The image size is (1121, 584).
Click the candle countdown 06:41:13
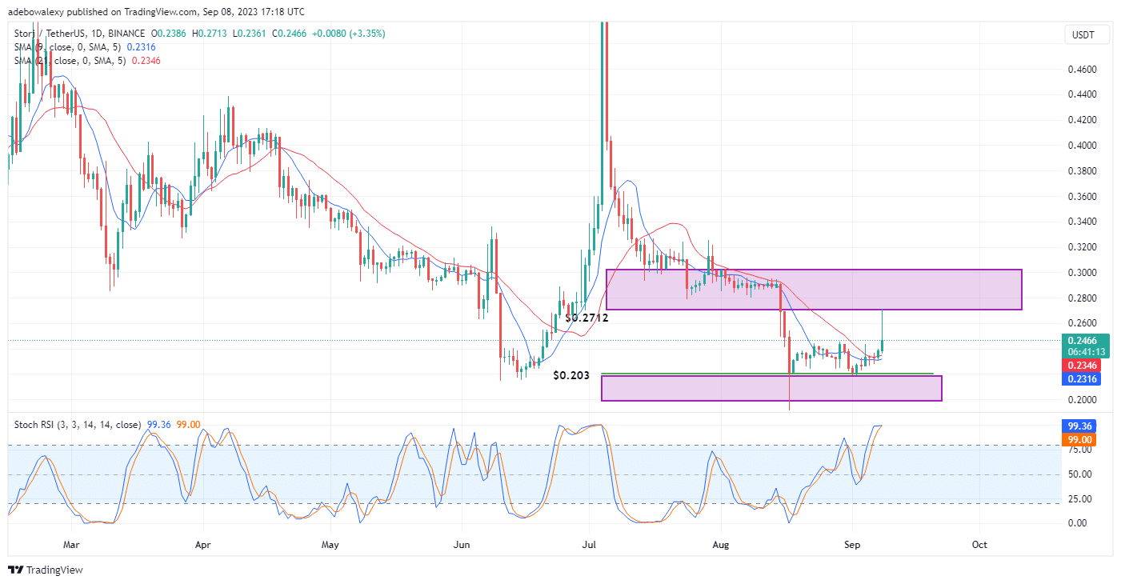pyautogui.click(x=1088, y=351)
